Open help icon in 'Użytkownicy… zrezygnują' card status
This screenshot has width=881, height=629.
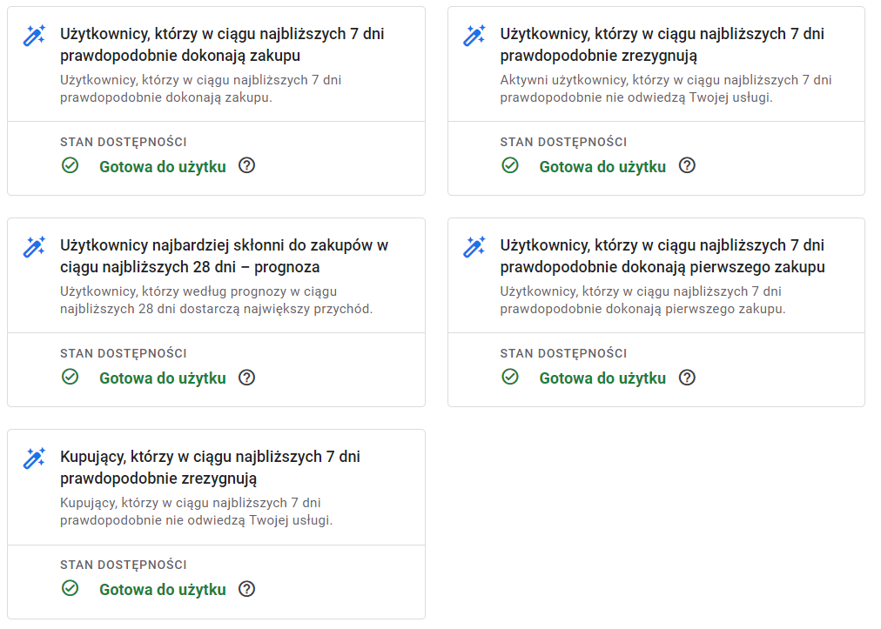coord(687,165)
